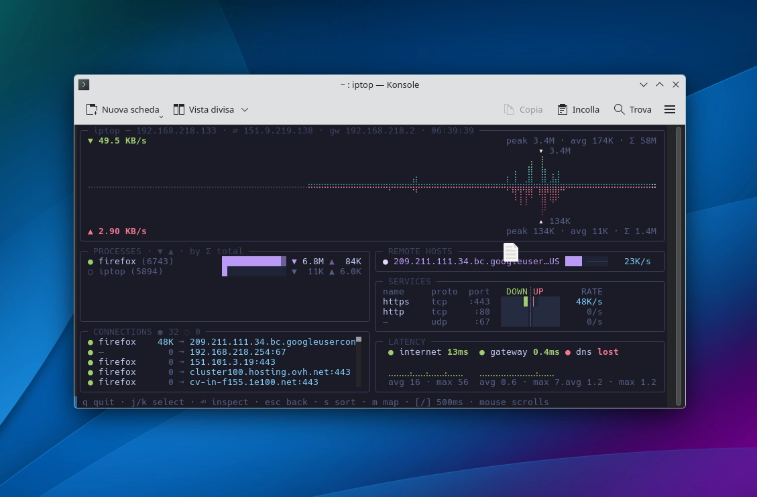Image resolution: width=757 pixels, height=497 pixels.
Task: Click the green status dot beside firefox process
Action: [x=91, y=262]
